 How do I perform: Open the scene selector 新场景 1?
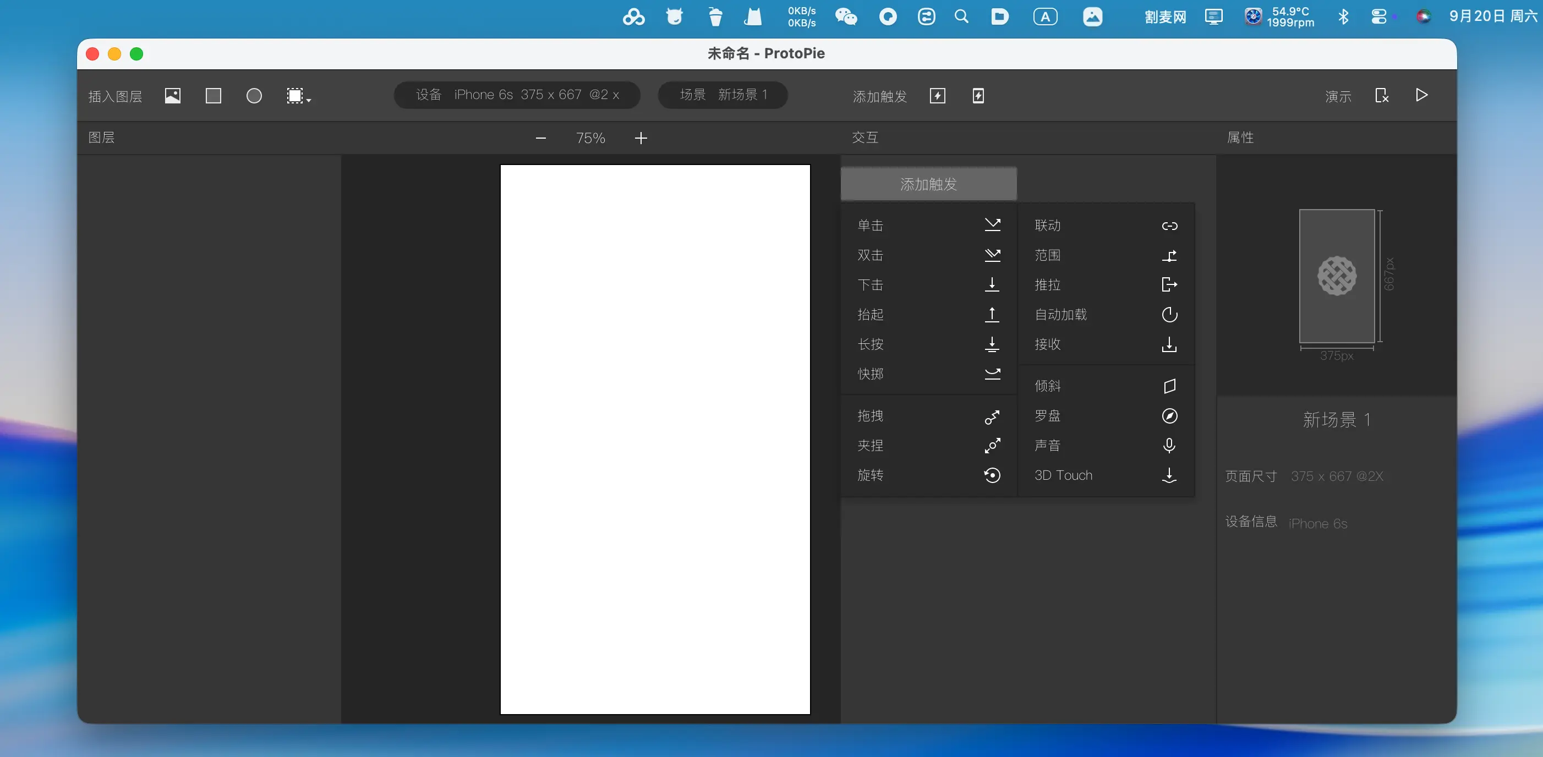[x=723, y=95]
